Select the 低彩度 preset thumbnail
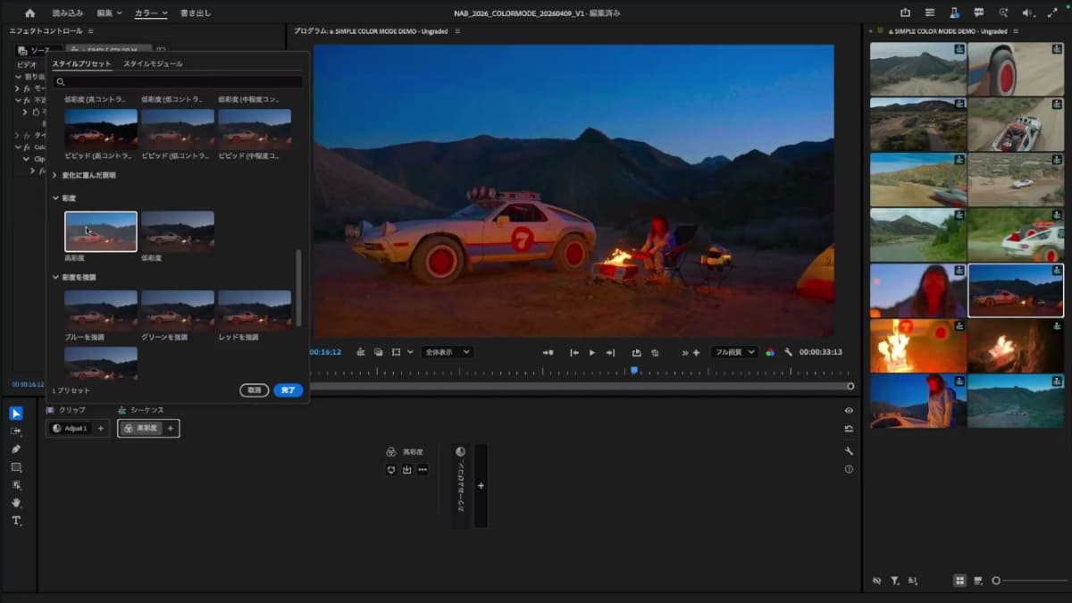Image resolution: width=1072 pixels, height=603 pixels. (177, 231)
